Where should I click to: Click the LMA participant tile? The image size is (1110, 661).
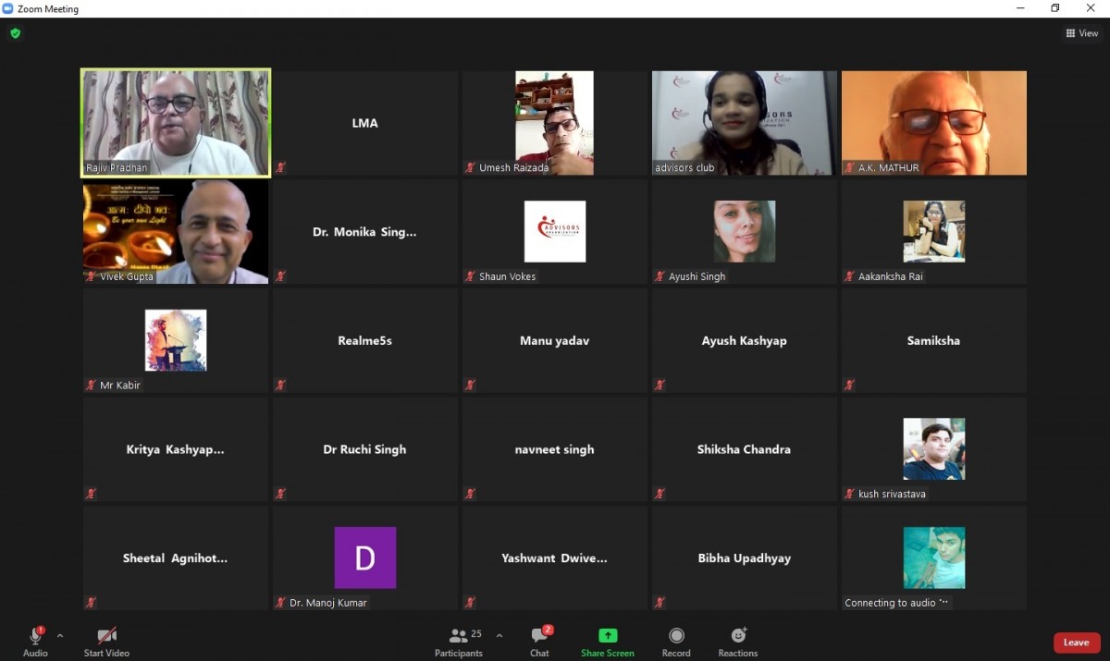(x=365, y=122)
